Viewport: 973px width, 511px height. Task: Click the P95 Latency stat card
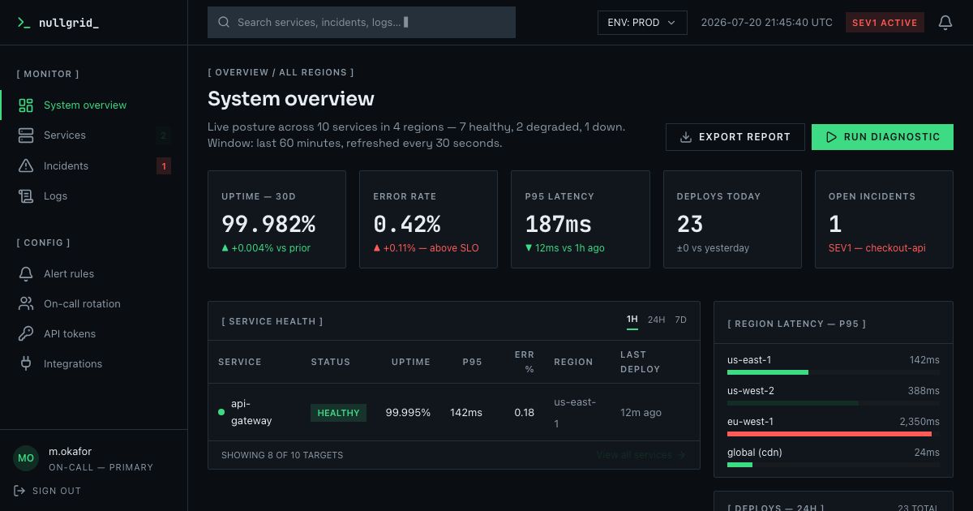pos(581,219)
